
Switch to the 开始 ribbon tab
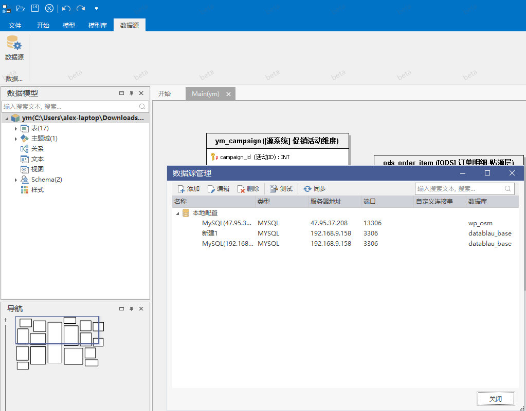click(43, 26)
